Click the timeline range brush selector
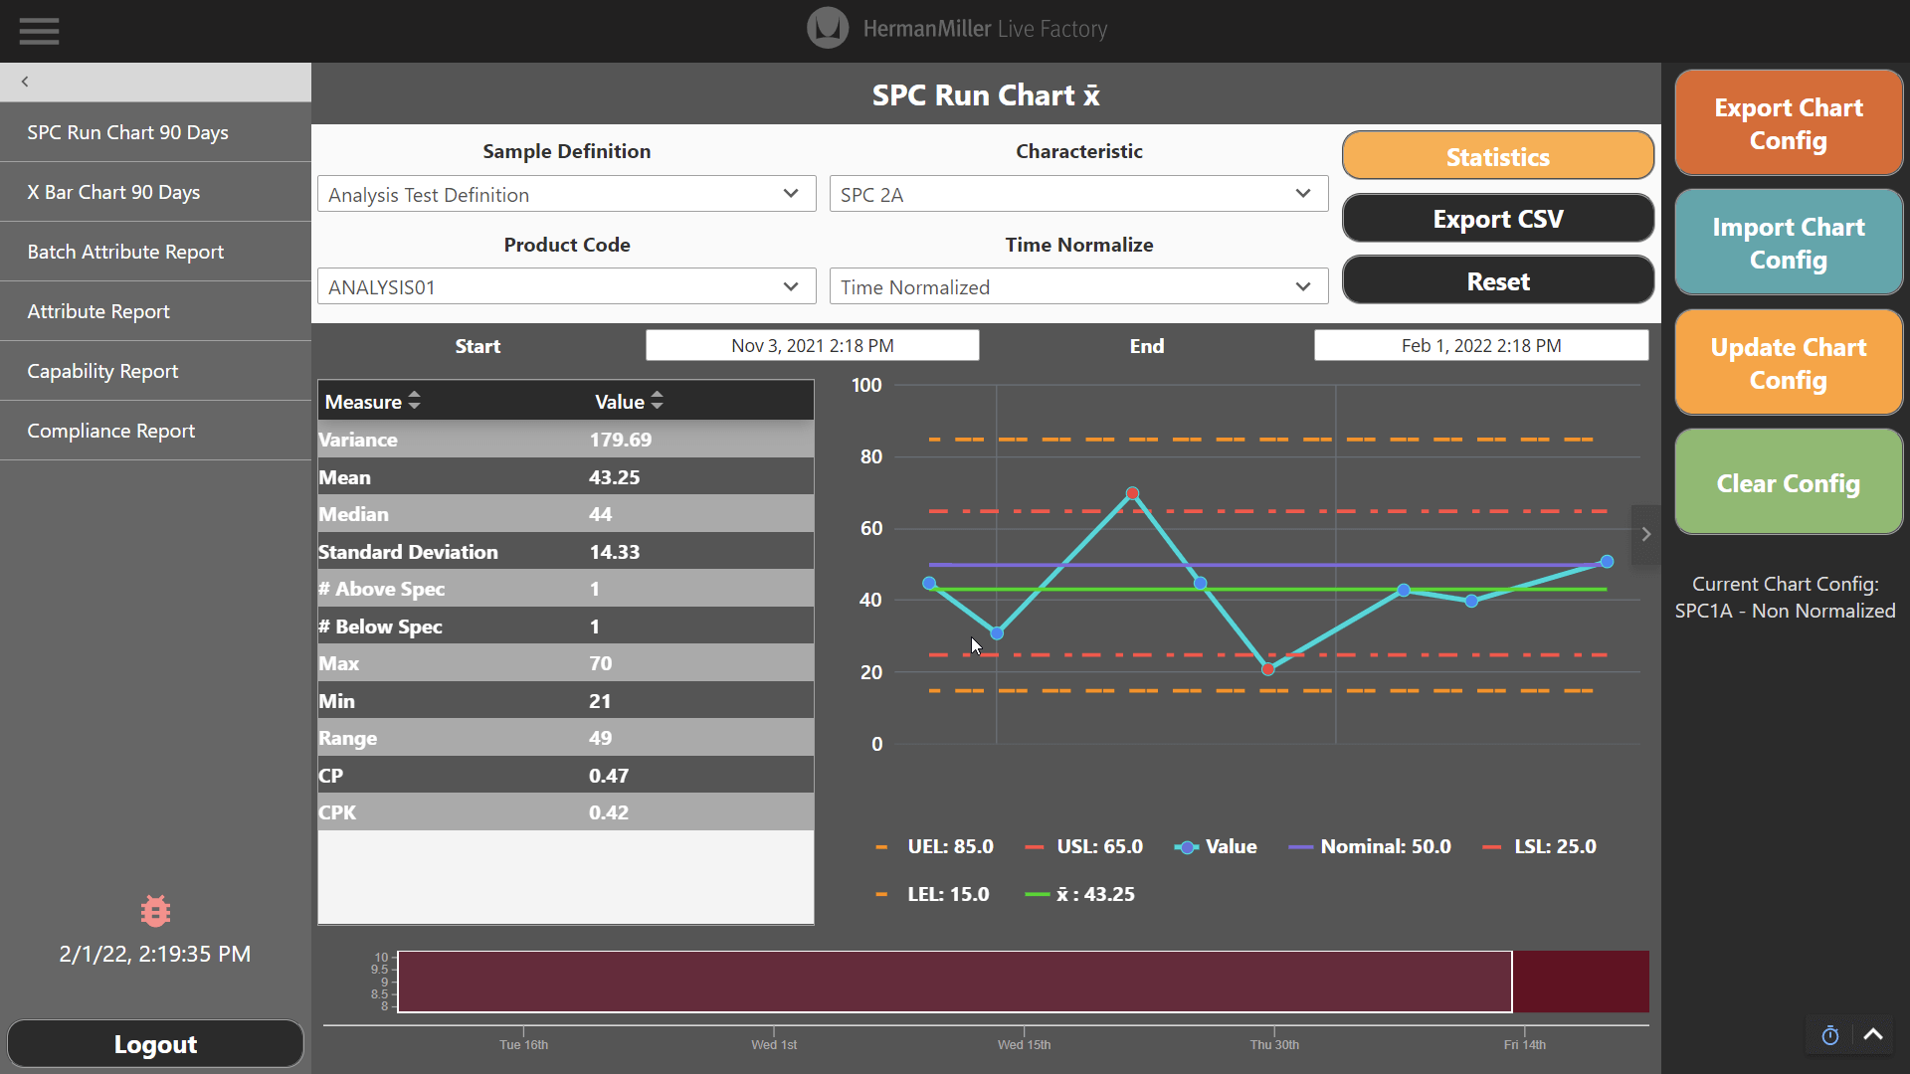 (954, 982)
